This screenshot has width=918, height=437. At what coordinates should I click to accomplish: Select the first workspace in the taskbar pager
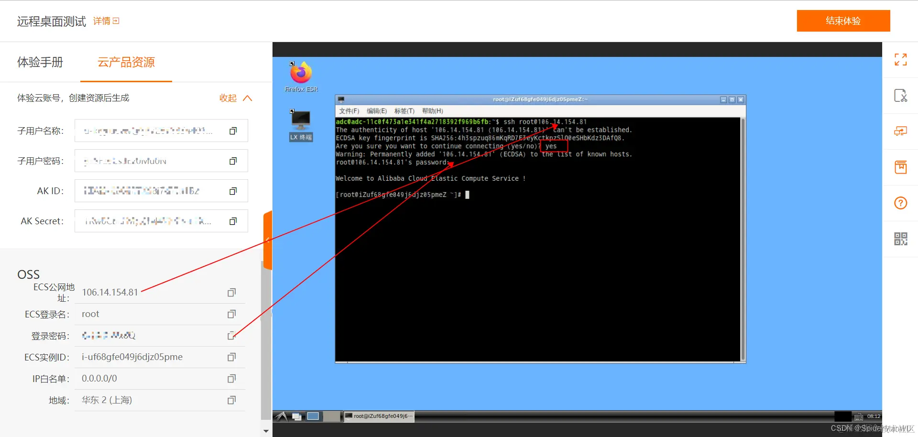[x=313, y=416]
